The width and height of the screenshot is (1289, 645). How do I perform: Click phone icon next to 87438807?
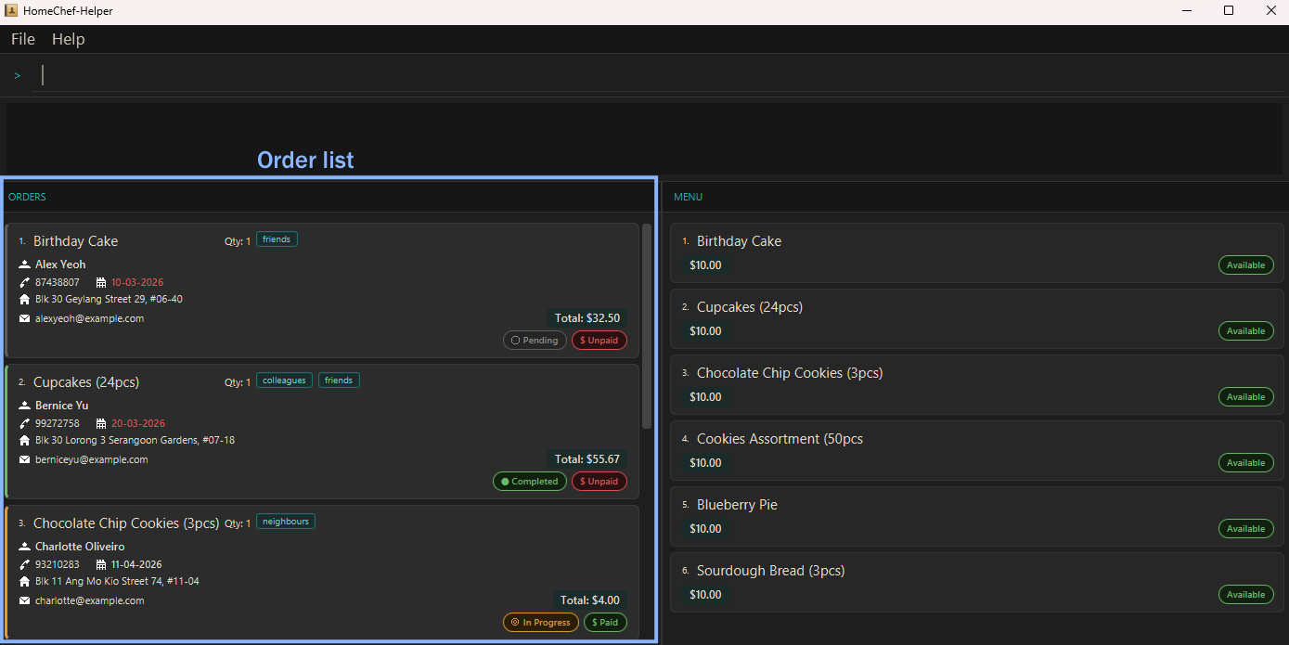click(x=25, y=282)
